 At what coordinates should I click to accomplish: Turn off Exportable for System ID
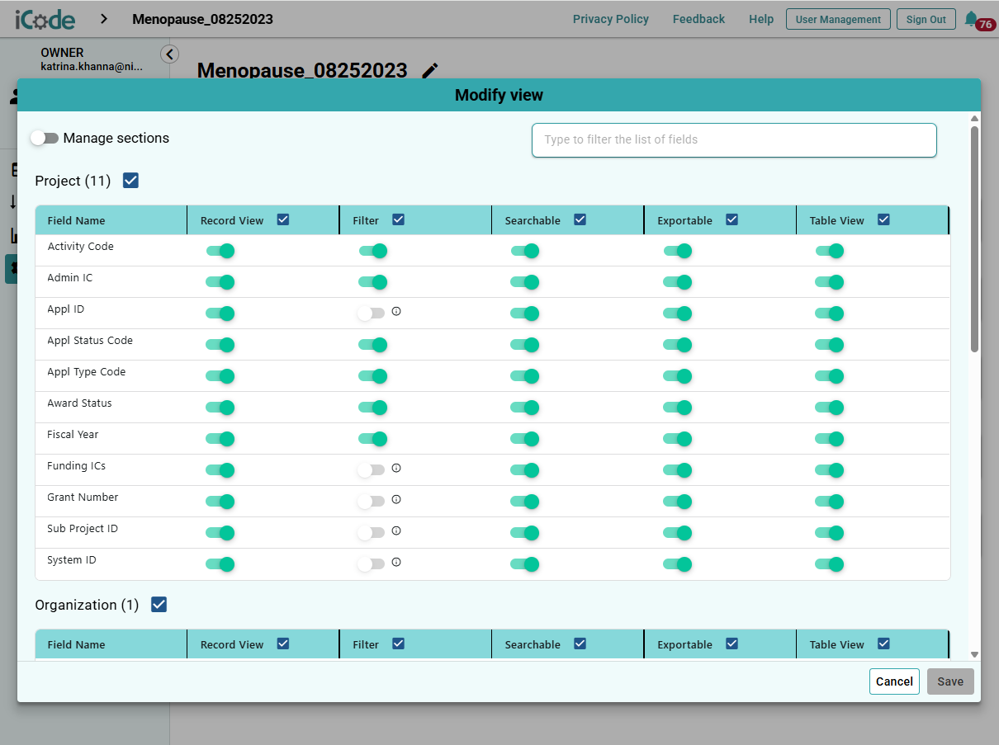[678, 564]
